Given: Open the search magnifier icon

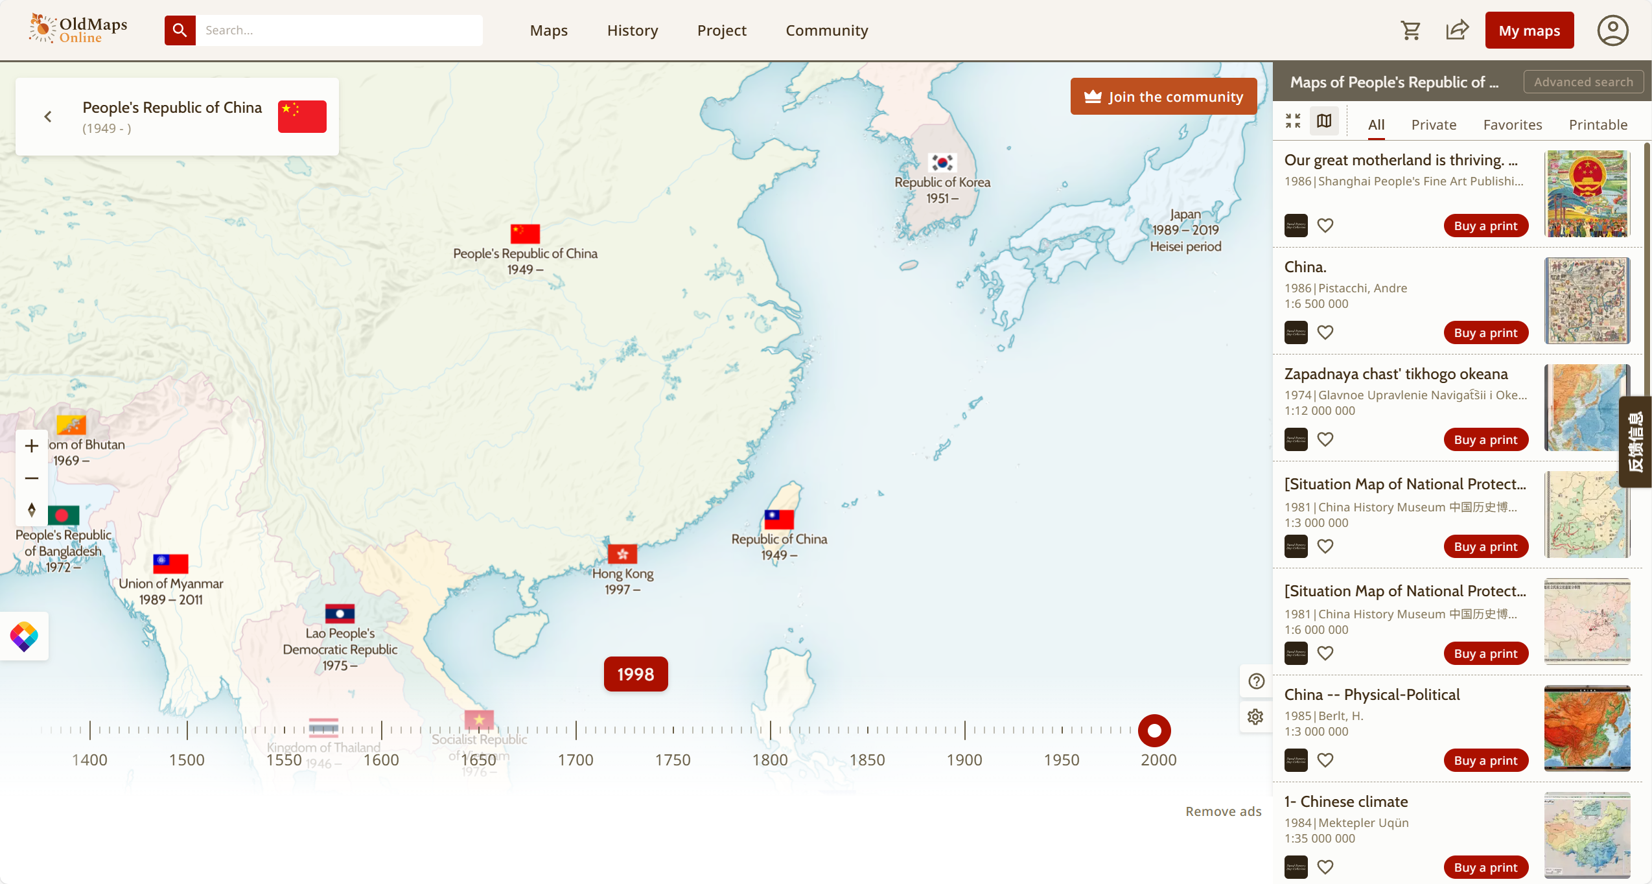Looking at the screenshot, I should (180, 30).
